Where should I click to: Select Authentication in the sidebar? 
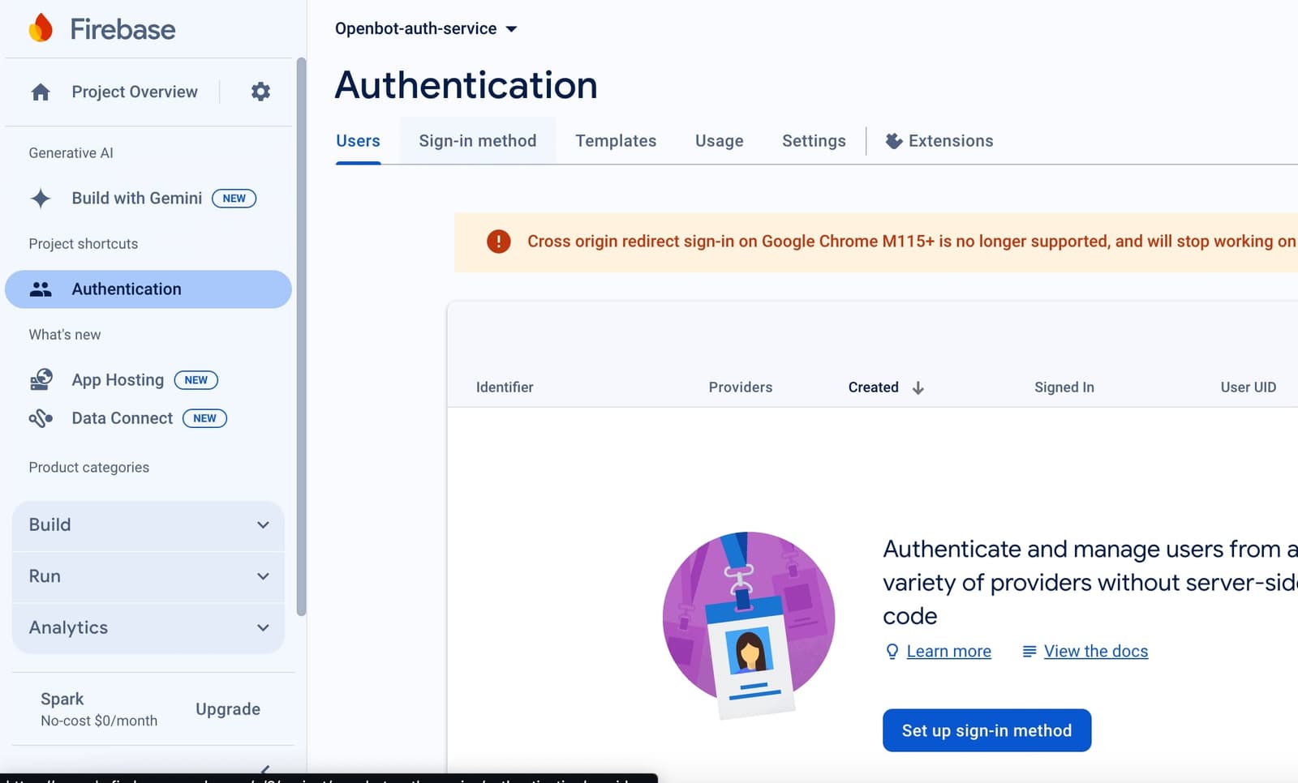tap(148, 289)
